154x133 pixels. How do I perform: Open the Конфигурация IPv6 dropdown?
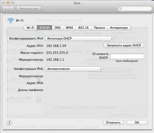pos(74,69)
